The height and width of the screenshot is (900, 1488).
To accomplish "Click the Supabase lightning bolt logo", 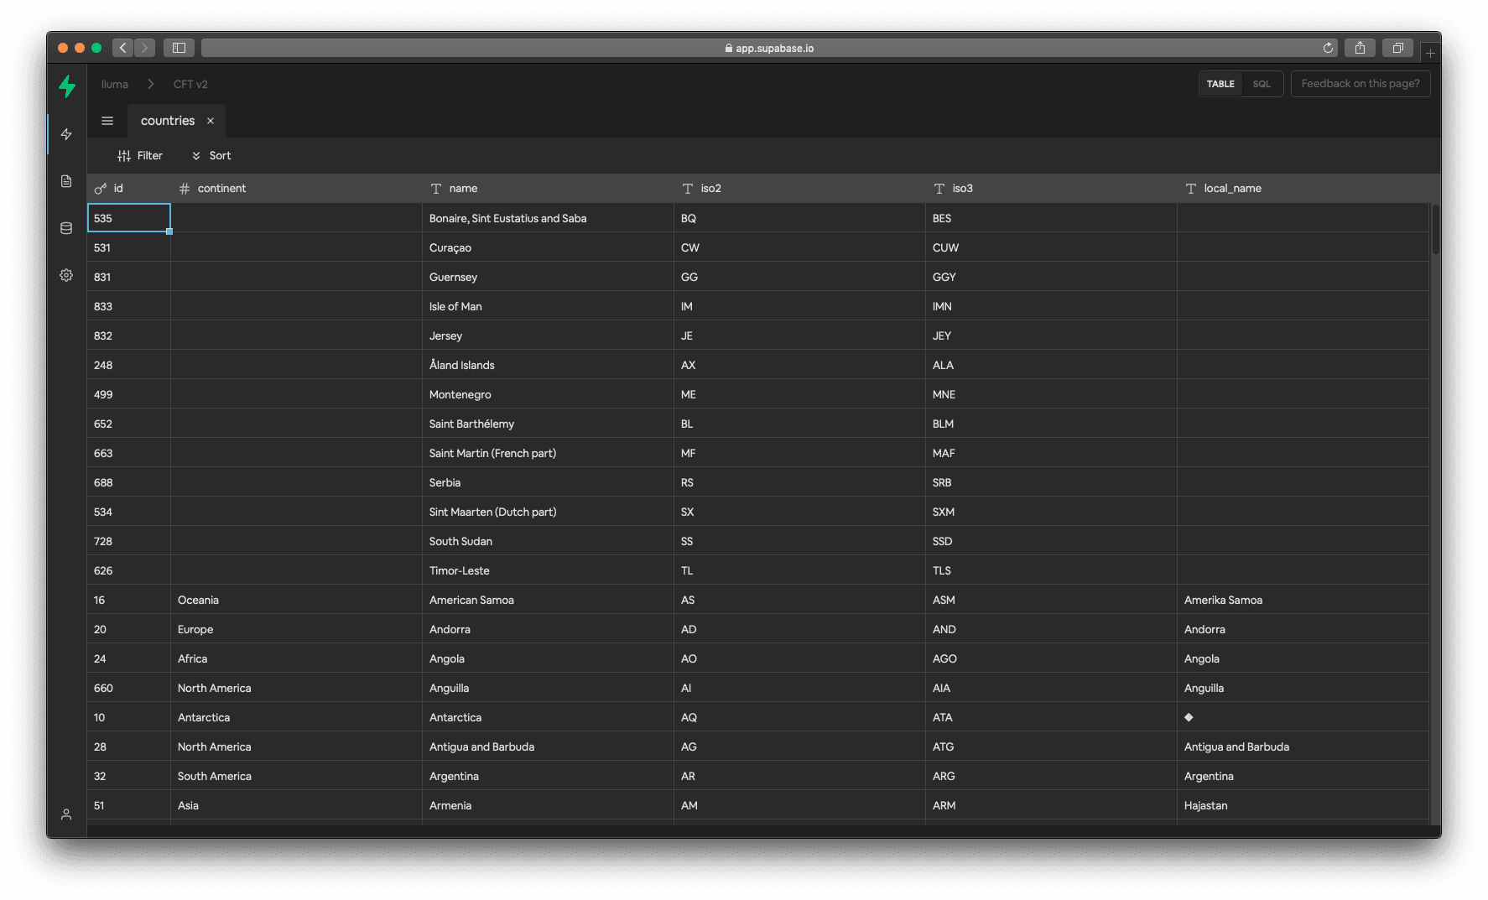I will click(x=67, y=86).
